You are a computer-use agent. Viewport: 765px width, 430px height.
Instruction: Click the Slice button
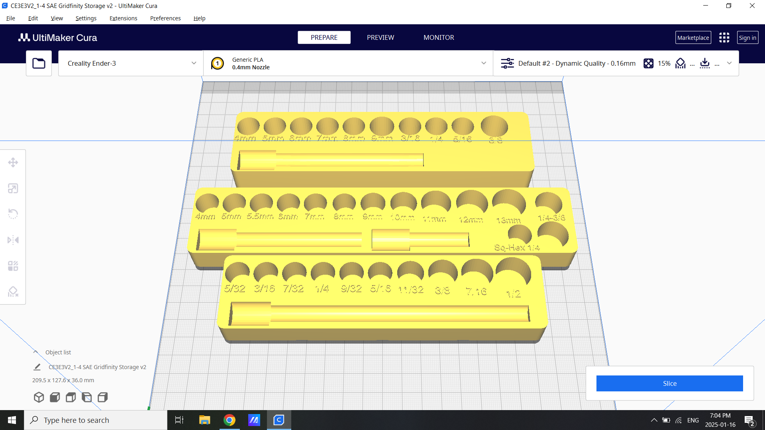tap(669, 383)
